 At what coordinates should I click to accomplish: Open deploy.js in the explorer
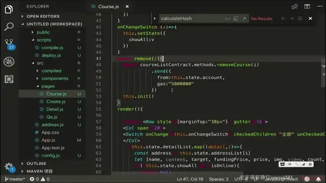pyautogui.click(x=51, y=55)
